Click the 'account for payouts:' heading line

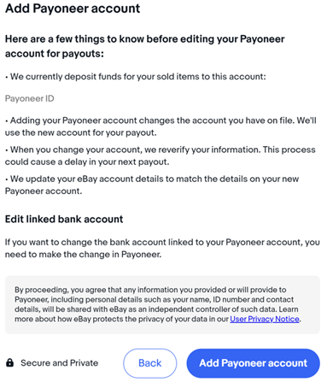coord(55,54)
